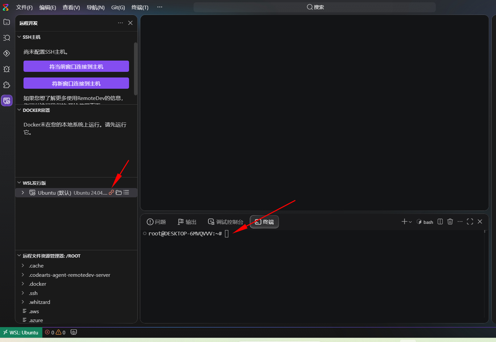Maximize the bottom panel size
Image resolution: width=496 pixels, height=342 pixels.
pos(470,221)
